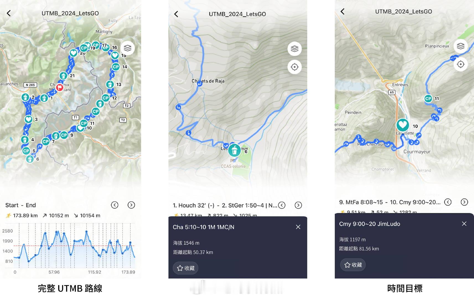Select the heart waypoint 10 near La Villette
The height and width of the screenshot is (299, 474).
coord(403,125)
